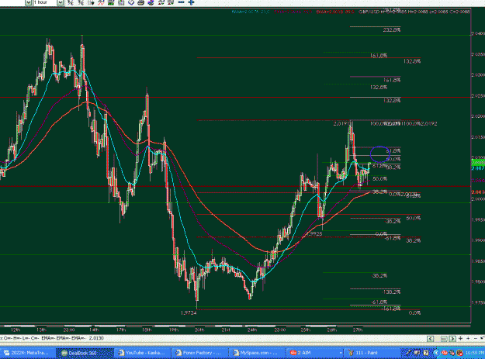Click the '18th' date on time axis
Screen dimensions: 485x359
pyautogui.click(x=147, y=330)
